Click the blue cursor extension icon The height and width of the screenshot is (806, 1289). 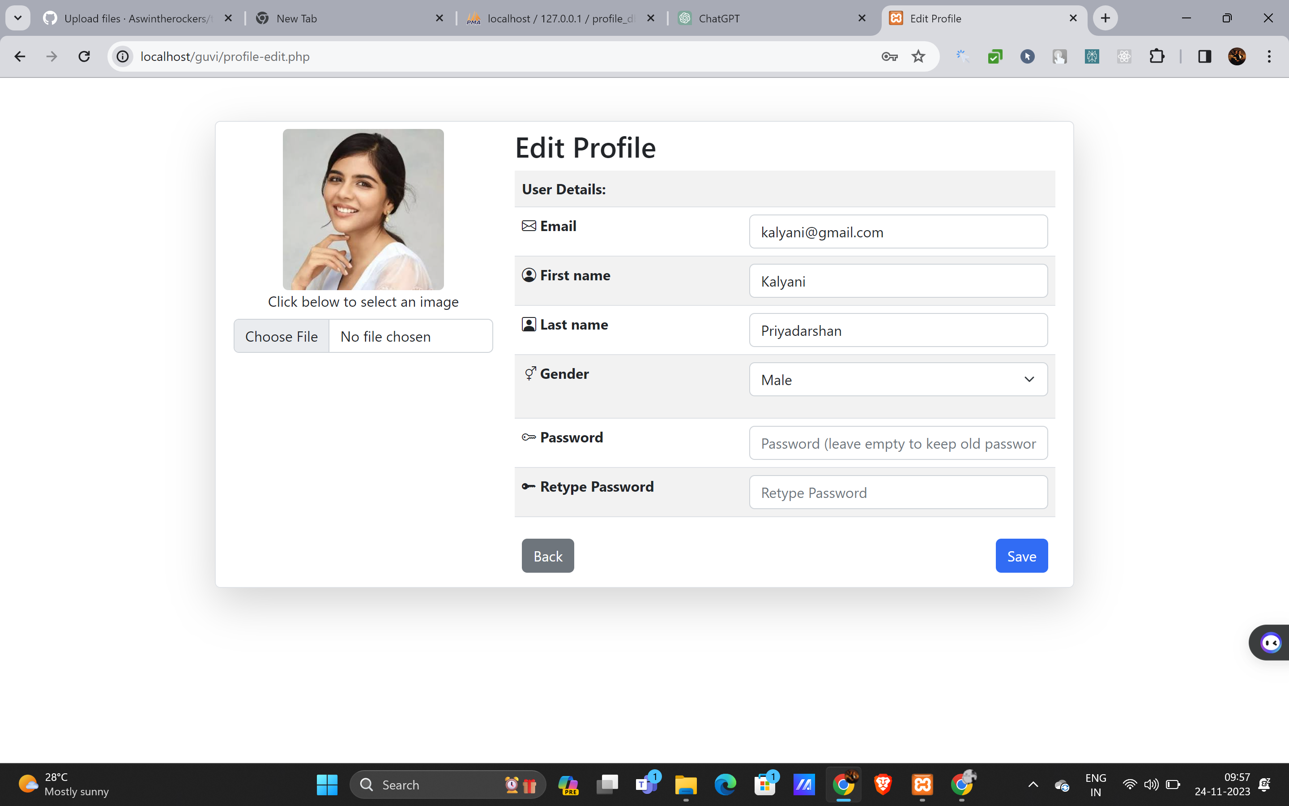click(x=1028, y=56)
